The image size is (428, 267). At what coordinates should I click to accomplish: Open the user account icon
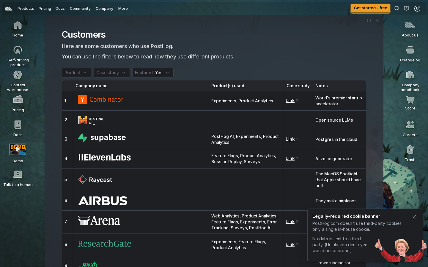point(417,8)
